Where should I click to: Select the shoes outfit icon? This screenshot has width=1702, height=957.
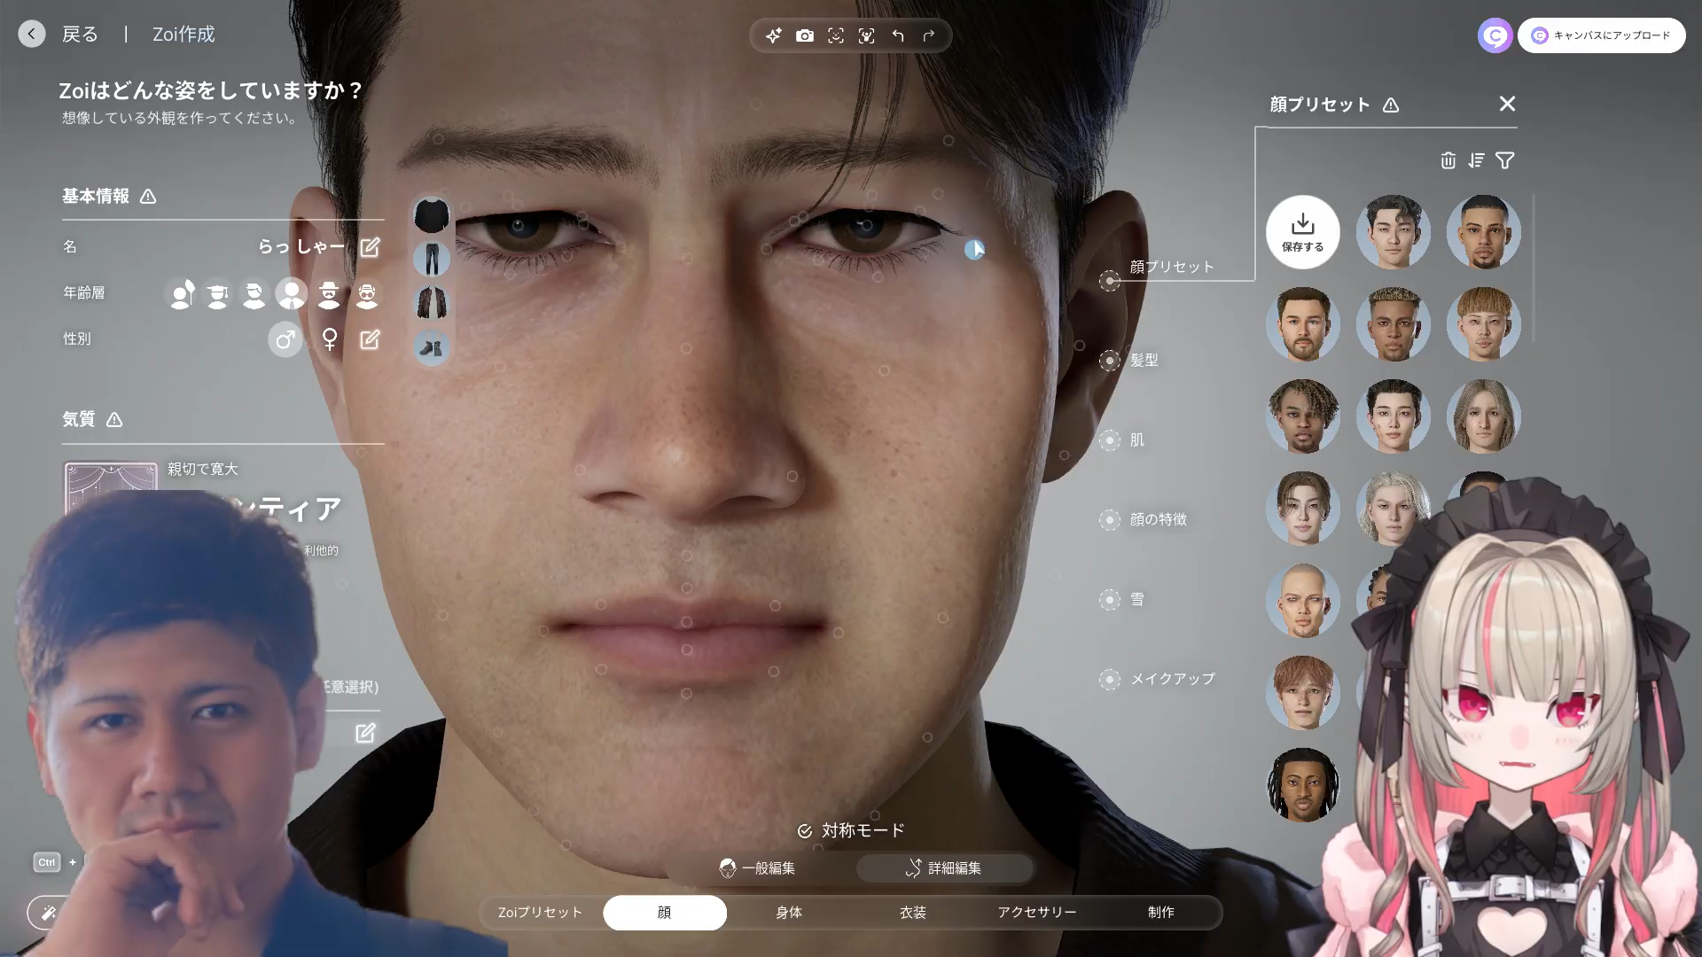tap(432, 347)
